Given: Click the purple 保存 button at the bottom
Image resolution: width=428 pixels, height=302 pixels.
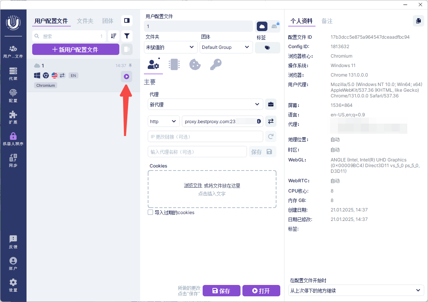Looking at the screenshot, I should [x=221, y=291].
